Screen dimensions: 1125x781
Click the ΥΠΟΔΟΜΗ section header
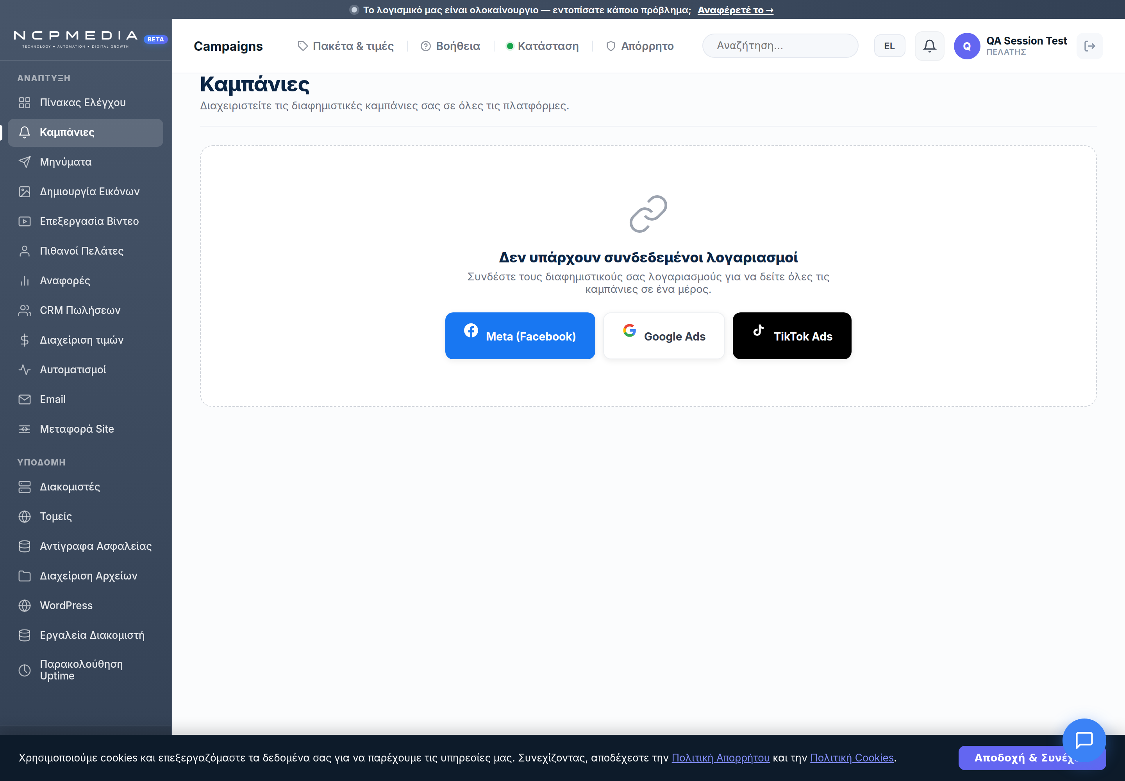coord(41,462)
